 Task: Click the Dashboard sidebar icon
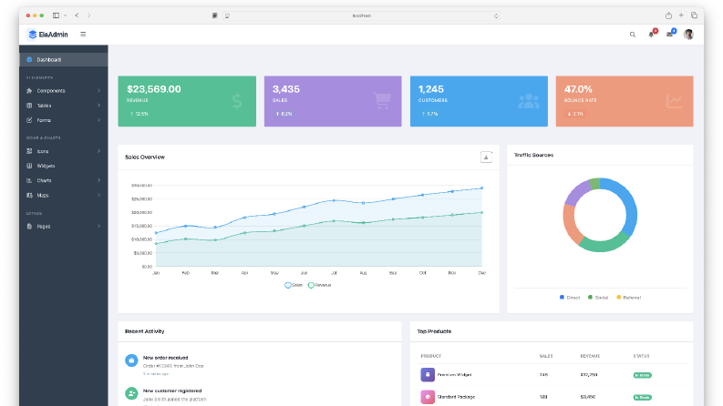[x=29, y=60]
